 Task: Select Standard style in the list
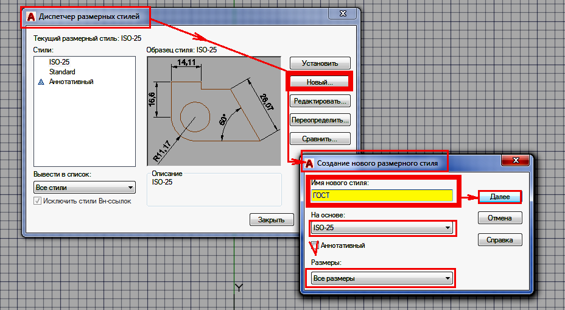pos(62,72)
